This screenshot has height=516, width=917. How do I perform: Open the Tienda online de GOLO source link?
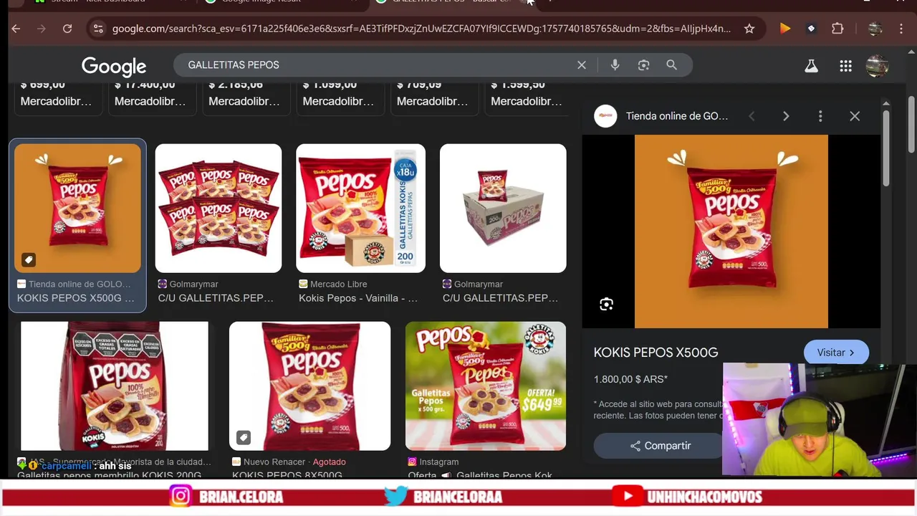tap(74, 285)
